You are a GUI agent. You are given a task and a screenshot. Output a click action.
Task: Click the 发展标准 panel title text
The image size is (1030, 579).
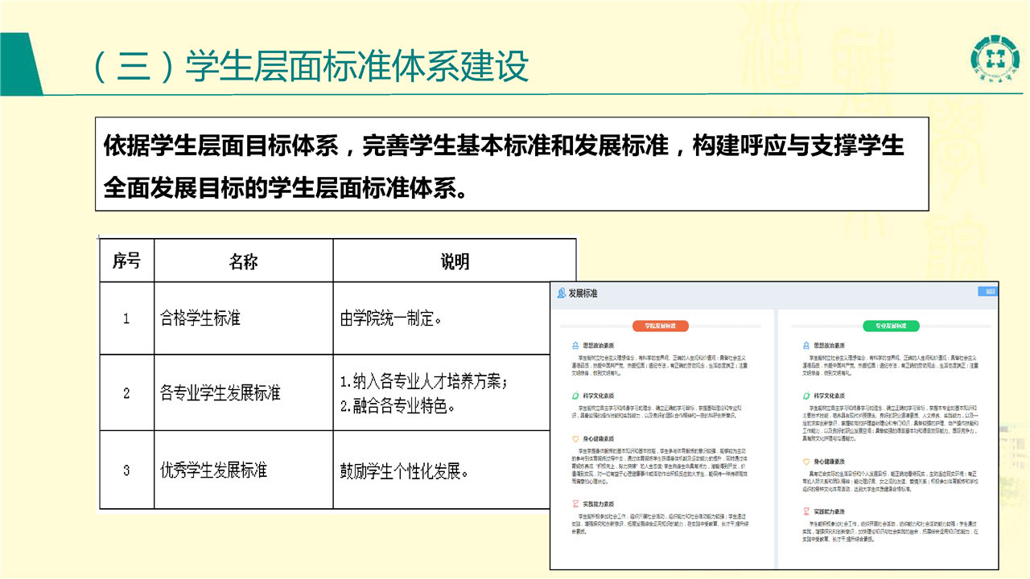click(583, 294)
